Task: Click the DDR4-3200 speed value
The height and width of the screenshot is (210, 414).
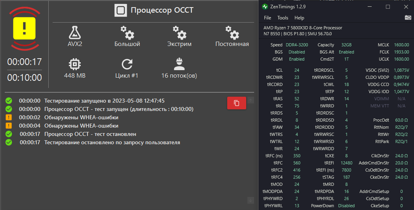Action: pyautogui.click(x=297, y=45)
